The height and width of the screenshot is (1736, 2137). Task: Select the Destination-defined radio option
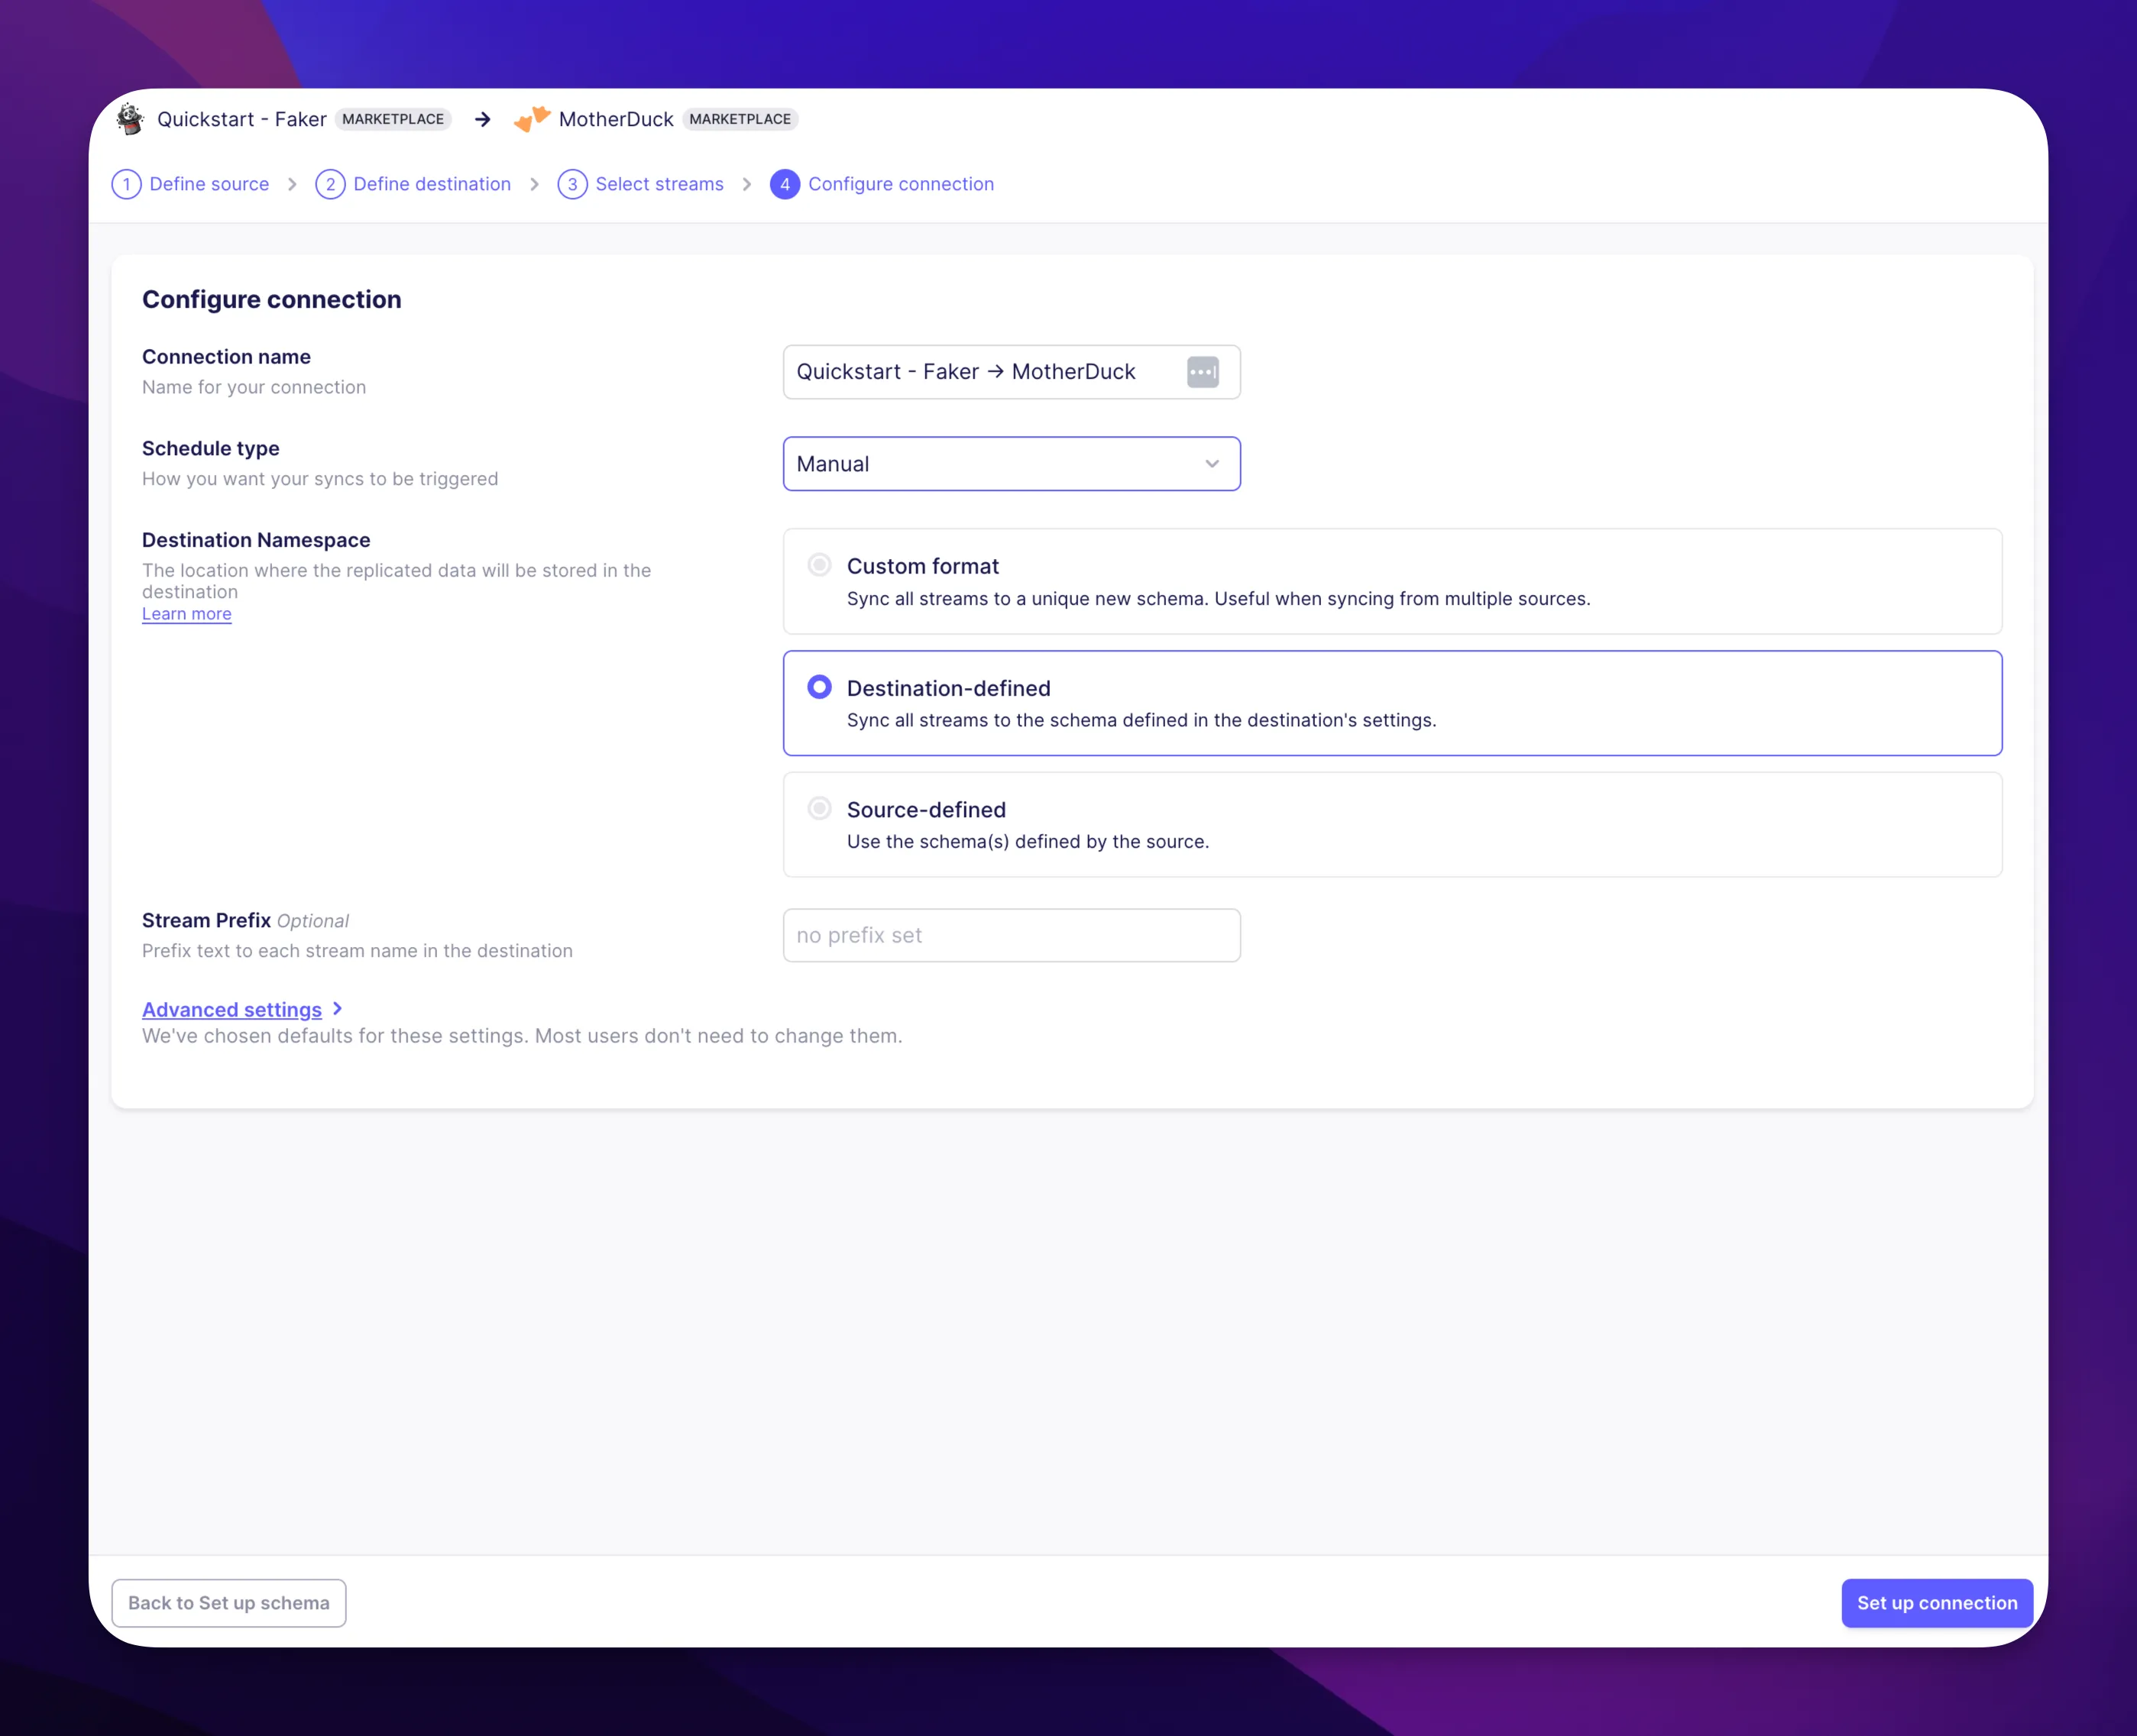(819, 687)
